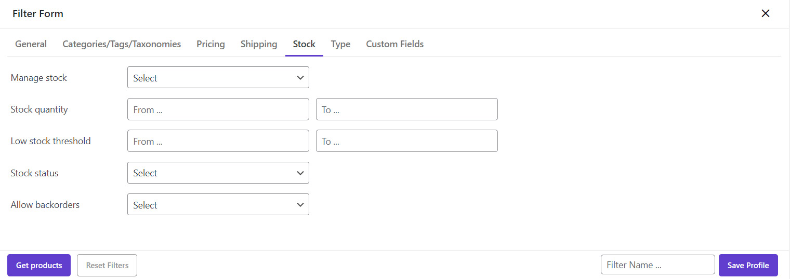Screen dimensions: 790x279
Task: Focus the Filter Name input box
Action: (x=657, y=265)
